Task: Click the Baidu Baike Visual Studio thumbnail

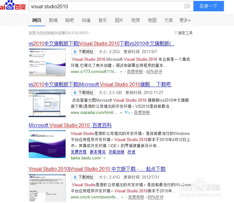Action: (x=47, y=144)
